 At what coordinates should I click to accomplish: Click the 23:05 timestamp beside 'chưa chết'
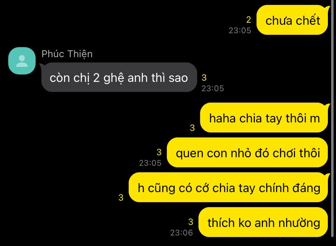(x=240, y=31)
